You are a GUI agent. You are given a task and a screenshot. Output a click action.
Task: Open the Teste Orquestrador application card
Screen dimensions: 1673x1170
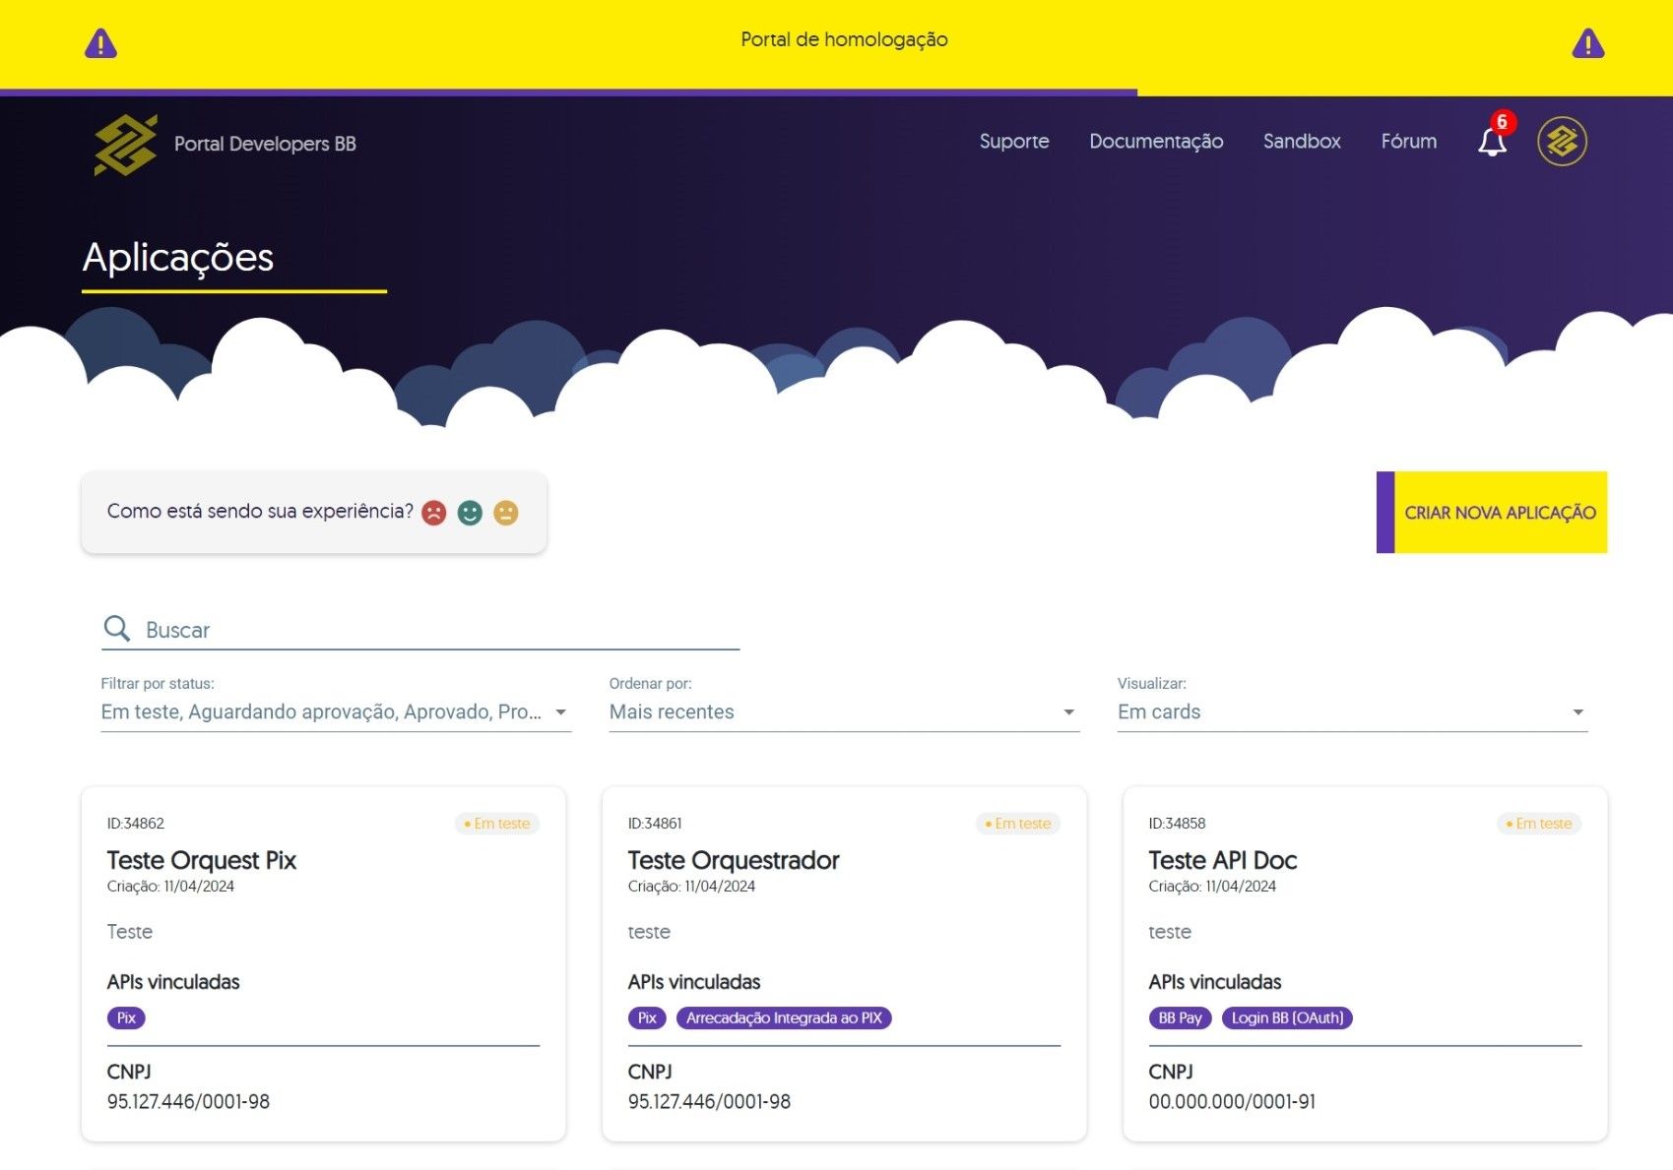click(x=734, y=860)
